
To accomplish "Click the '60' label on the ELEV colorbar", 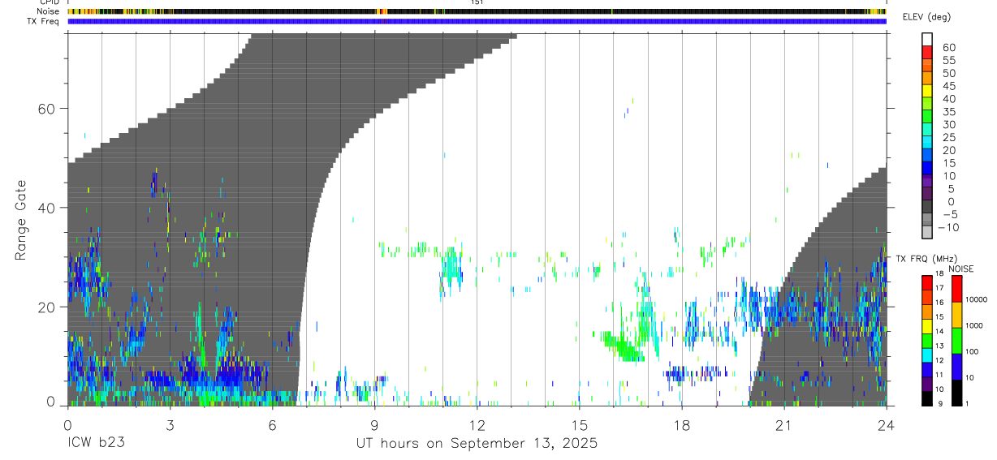I will 948,47.
